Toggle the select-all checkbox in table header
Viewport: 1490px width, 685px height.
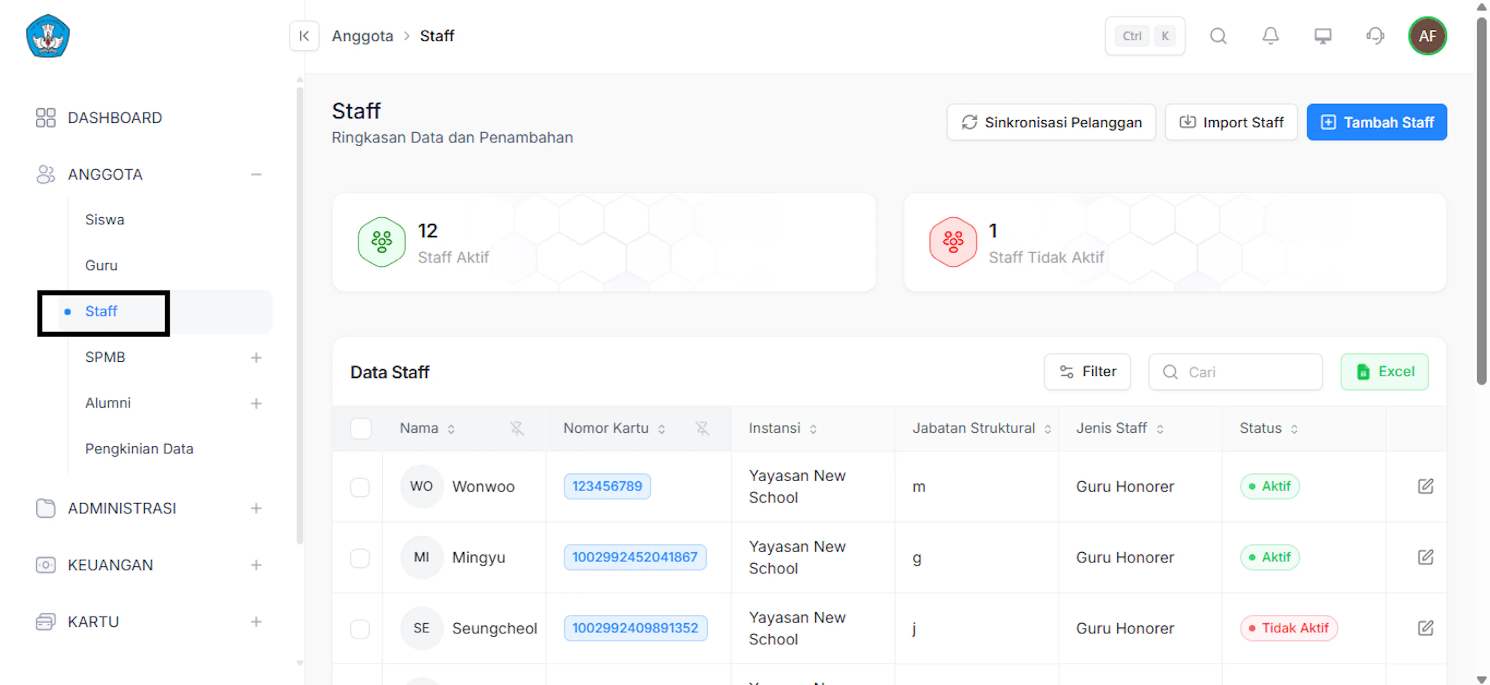pos(361,429)
